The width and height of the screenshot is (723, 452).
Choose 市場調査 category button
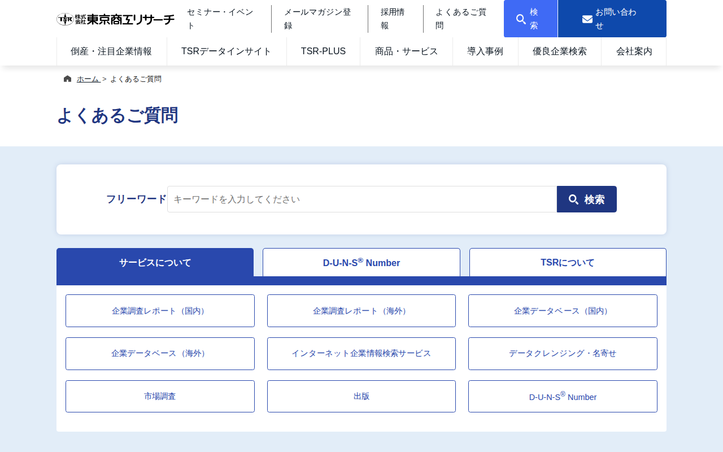pyautogui.click(x=160, y=397)
